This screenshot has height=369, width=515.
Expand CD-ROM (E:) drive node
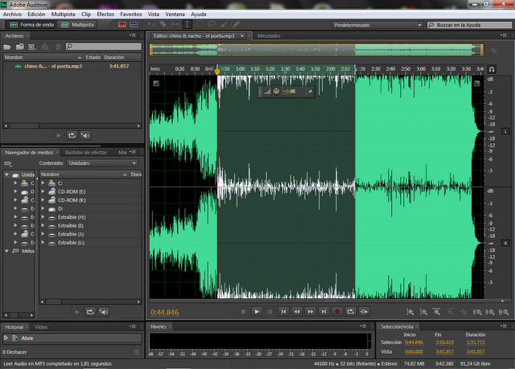[43, 191]
